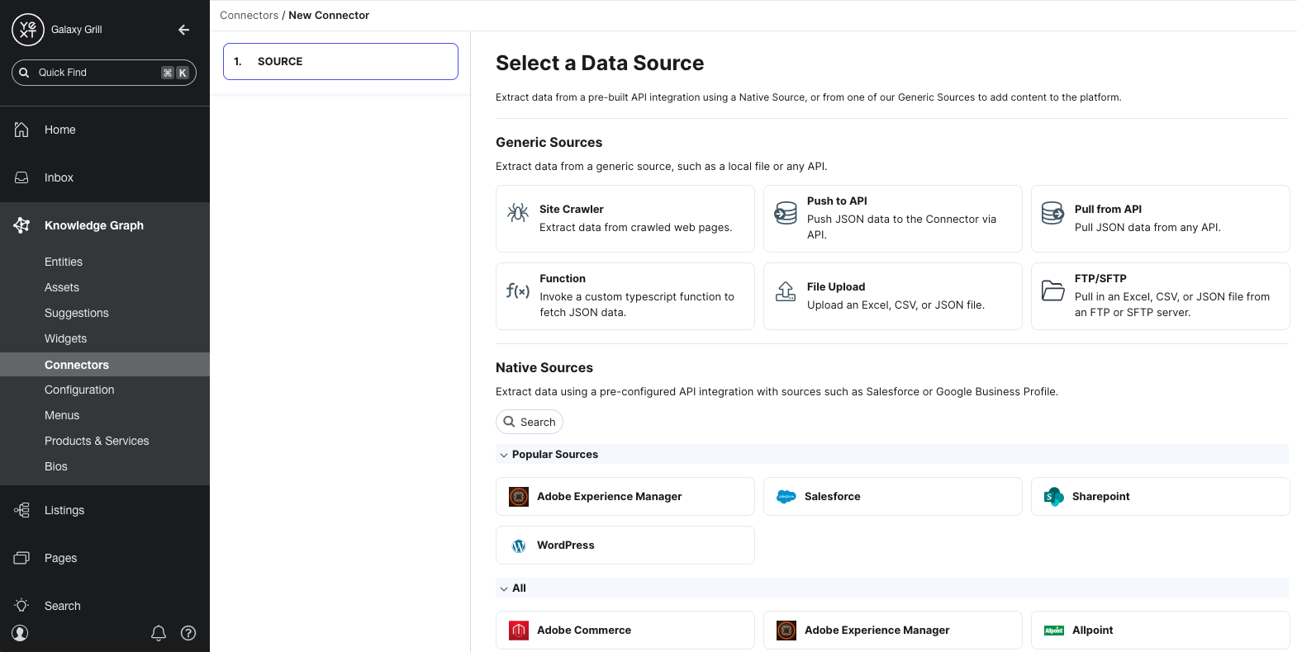Collapse sidebar with back arrow
The image size is (1297, 652).
(x=183, y=30)
